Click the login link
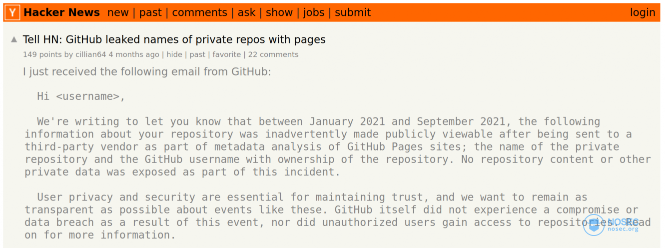 tap(643, 12)
